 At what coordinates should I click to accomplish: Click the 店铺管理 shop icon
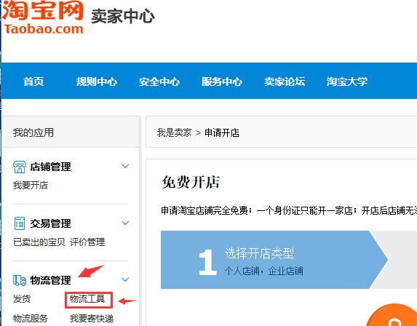point(20,167)
